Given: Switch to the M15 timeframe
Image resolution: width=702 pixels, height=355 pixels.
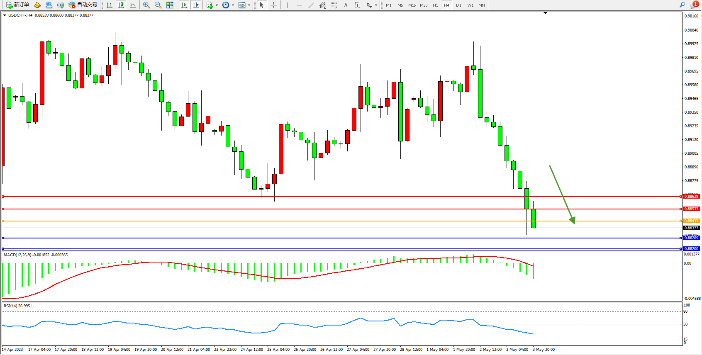Looking at the screenshot, I should (412, 5).
